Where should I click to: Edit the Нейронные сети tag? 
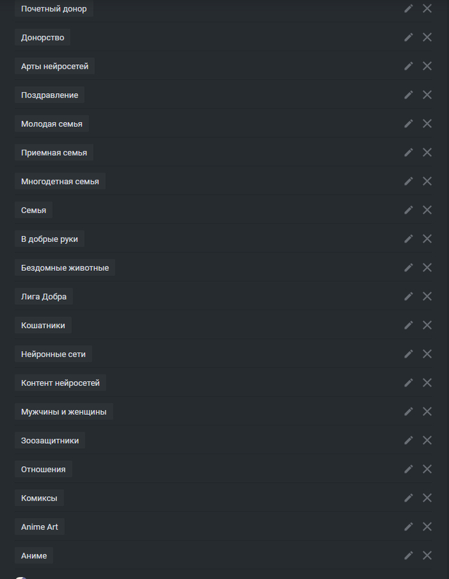click(409, 354)
